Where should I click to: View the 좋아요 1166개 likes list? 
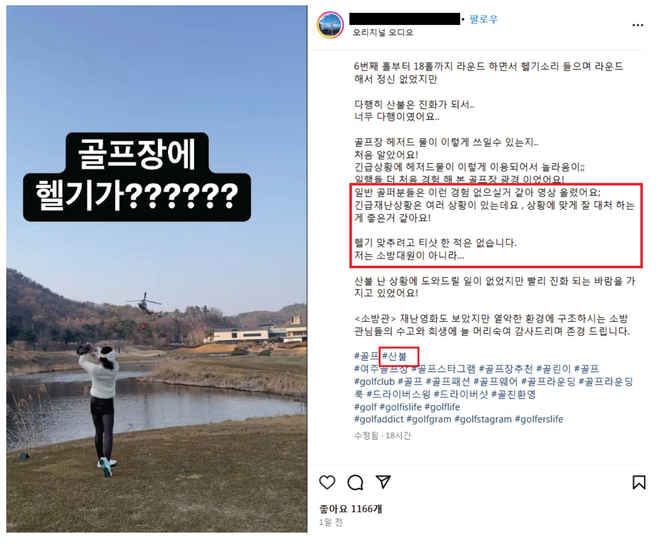350,509
